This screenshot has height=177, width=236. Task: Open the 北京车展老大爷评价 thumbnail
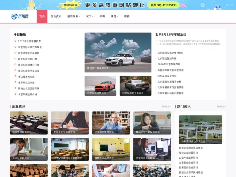tap(135, 86)
